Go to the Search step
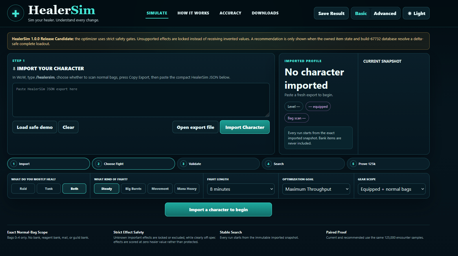The image size is (458, 256). (303, 164)
